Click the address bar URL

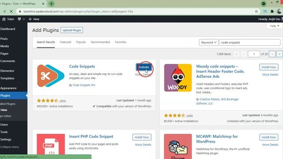pos(78,11)
